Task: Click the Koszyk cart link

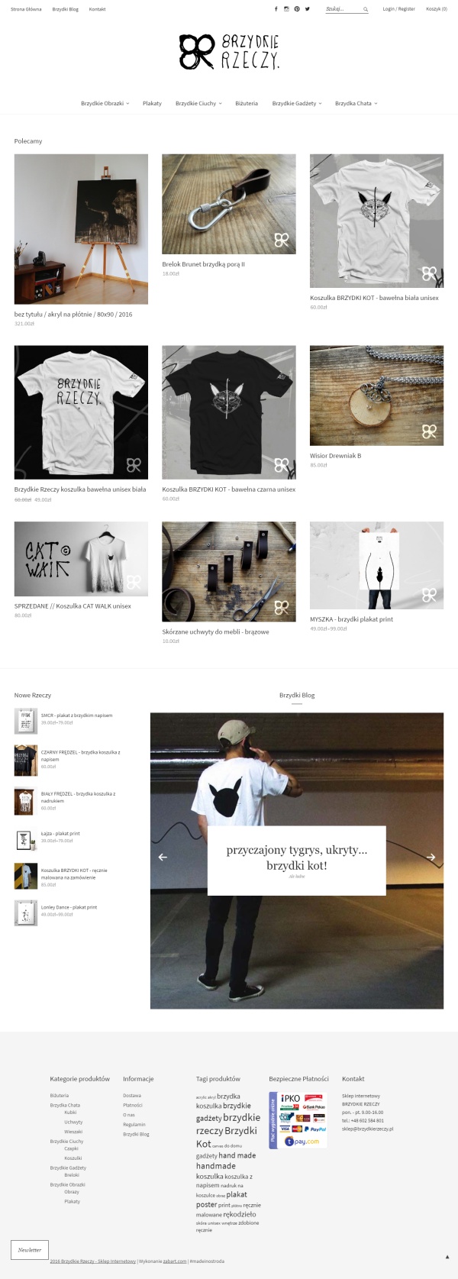Action: point(436,9)
